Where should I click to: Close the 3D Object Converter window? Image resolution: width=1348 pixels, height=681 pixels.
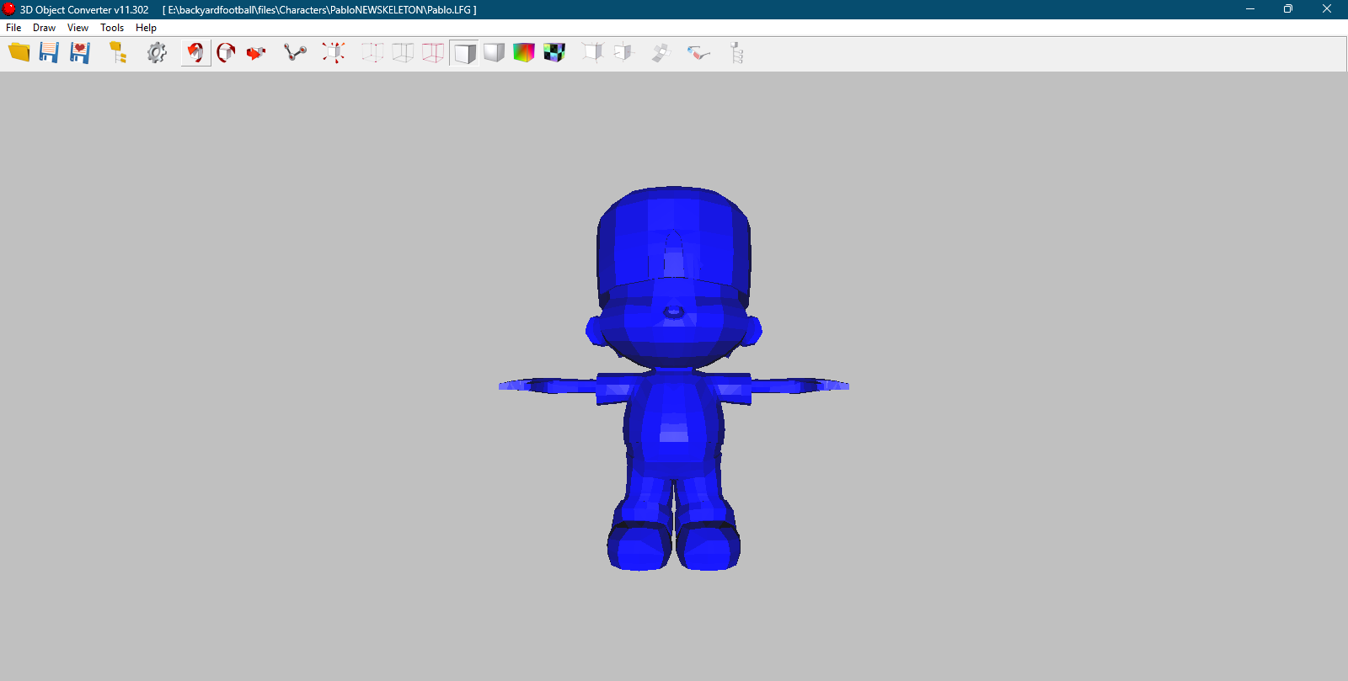click(x=1327, y=9)
